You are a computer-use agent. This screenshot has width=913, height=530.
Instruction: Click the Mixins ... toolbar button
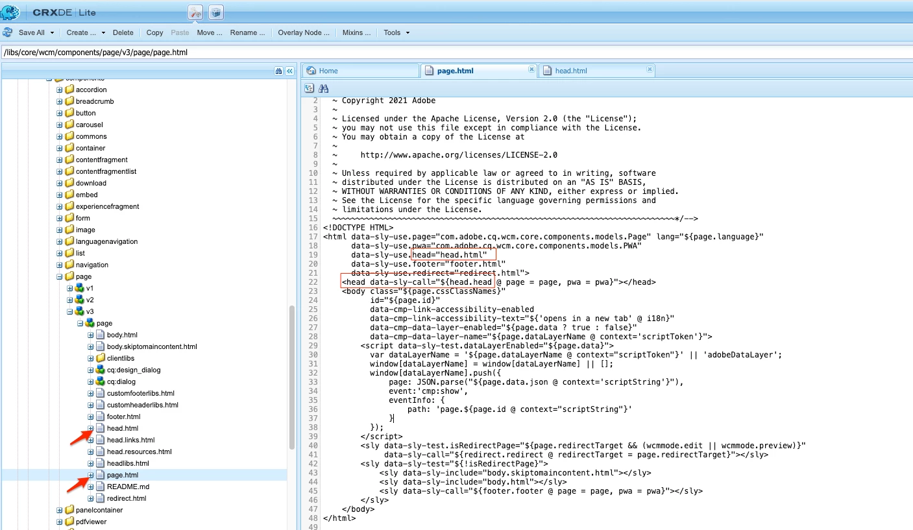point(356,32)
